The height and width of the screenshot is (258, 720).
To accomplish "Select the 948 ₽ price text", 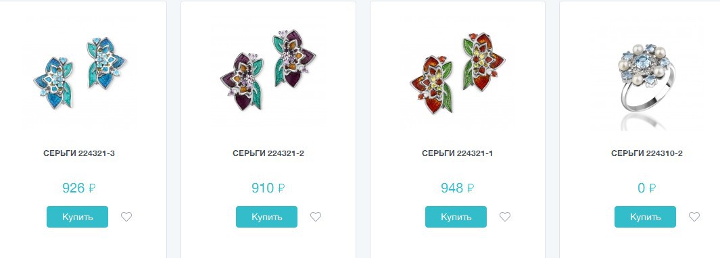I will tap(457, 188).
